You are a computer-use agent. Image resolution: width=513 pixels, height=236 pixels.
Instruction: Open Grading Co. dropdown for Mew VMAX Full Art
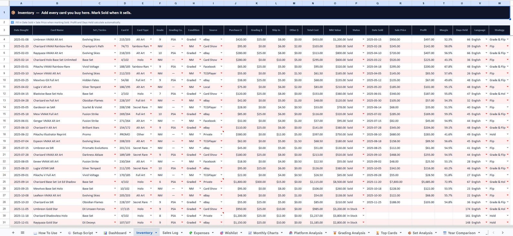[x=182, y=114]
